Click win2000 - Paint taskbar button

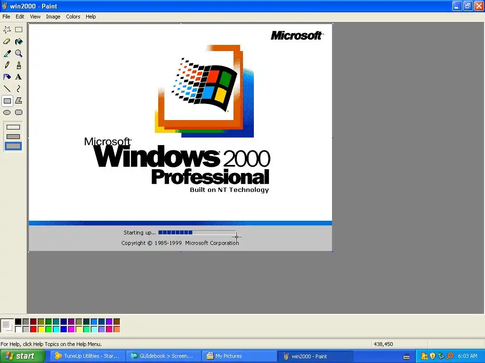tap(315, 356)
